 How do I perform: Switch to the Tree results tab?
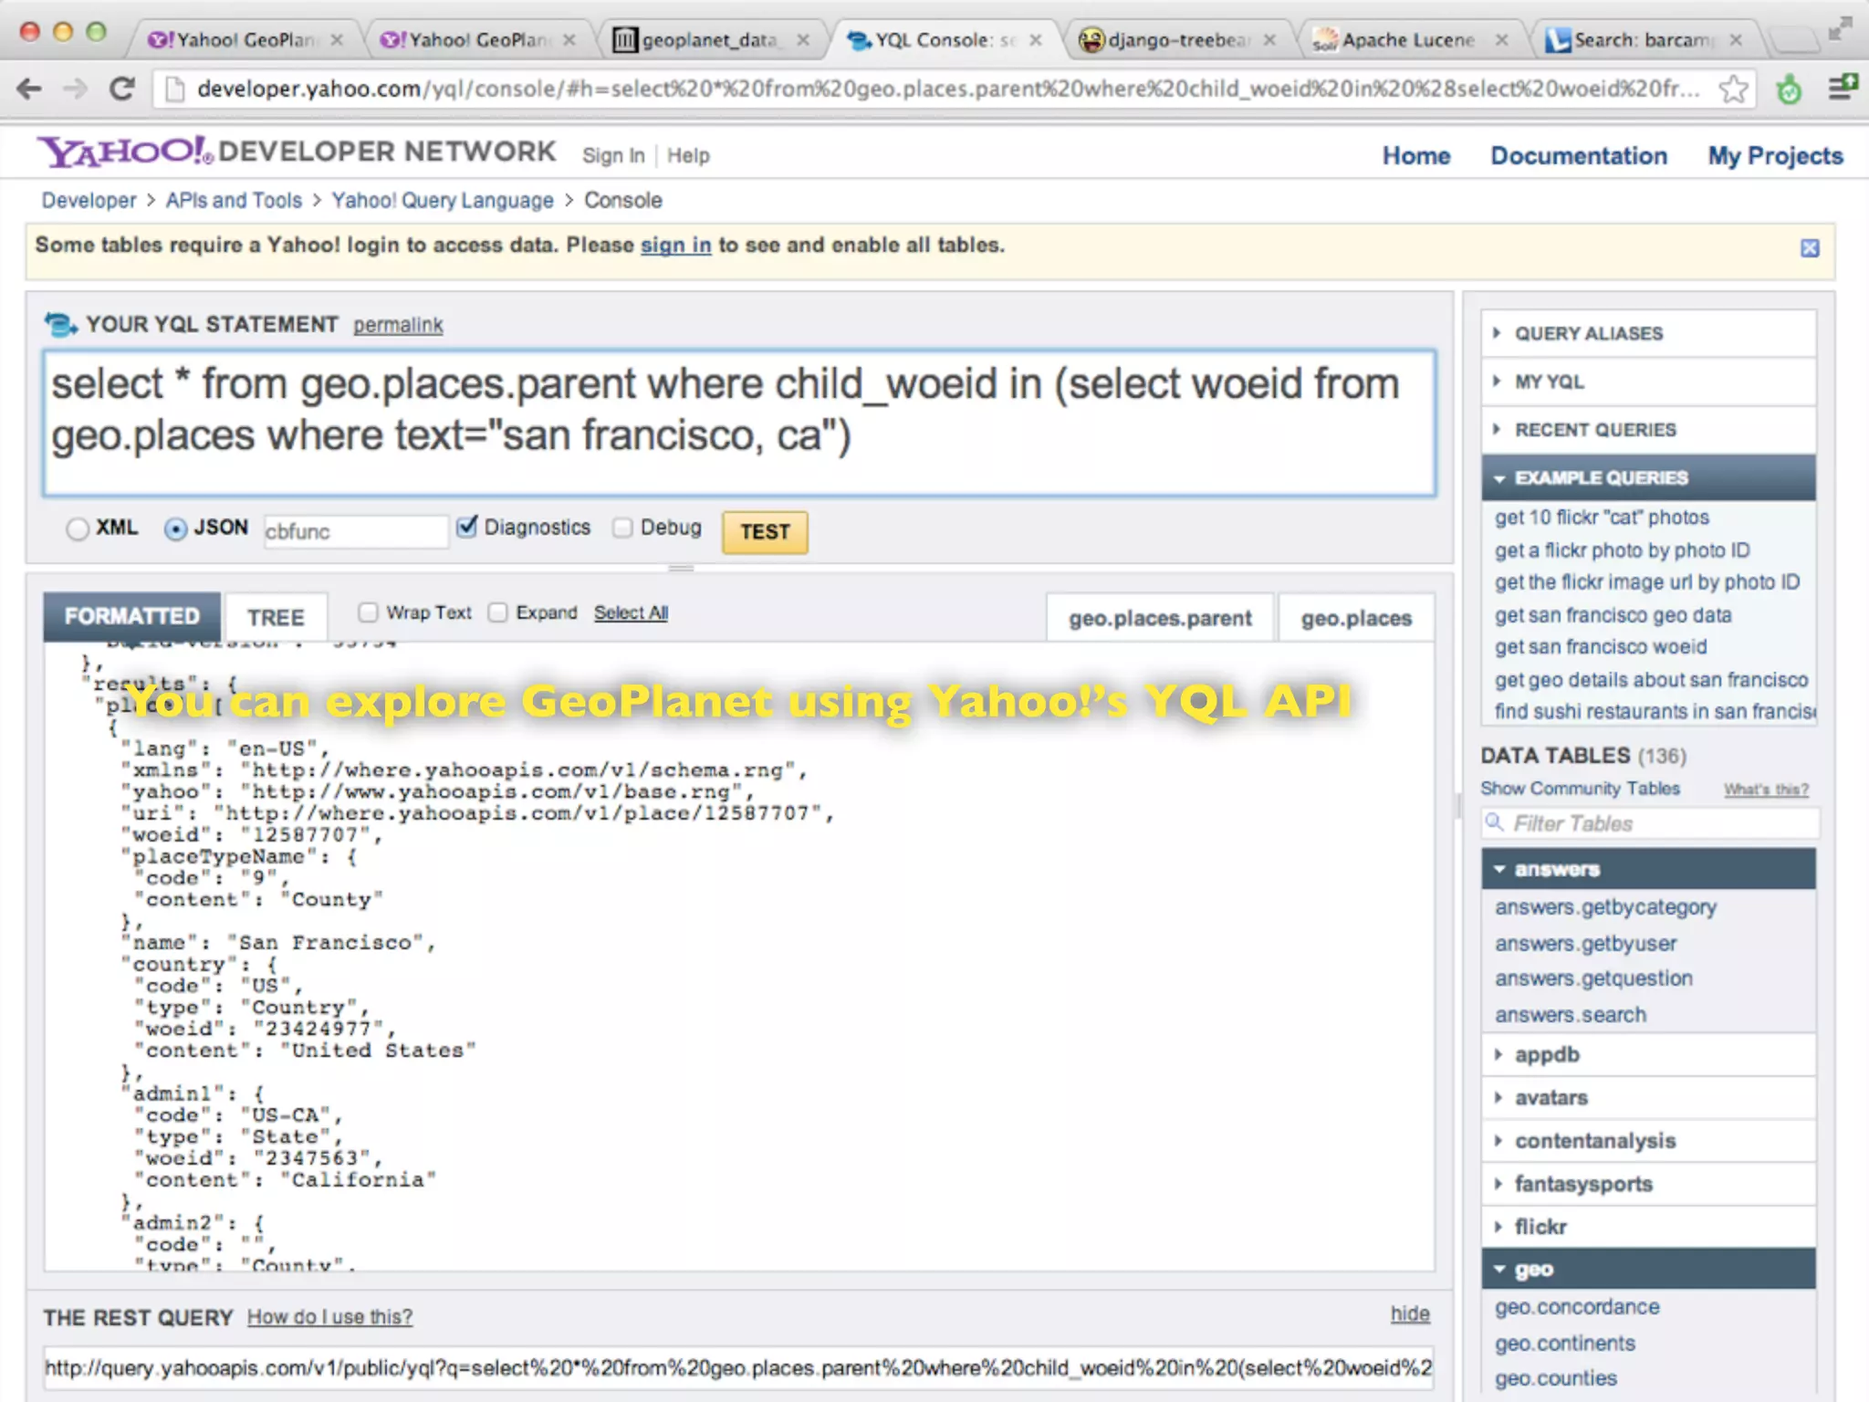coord(276,618)
